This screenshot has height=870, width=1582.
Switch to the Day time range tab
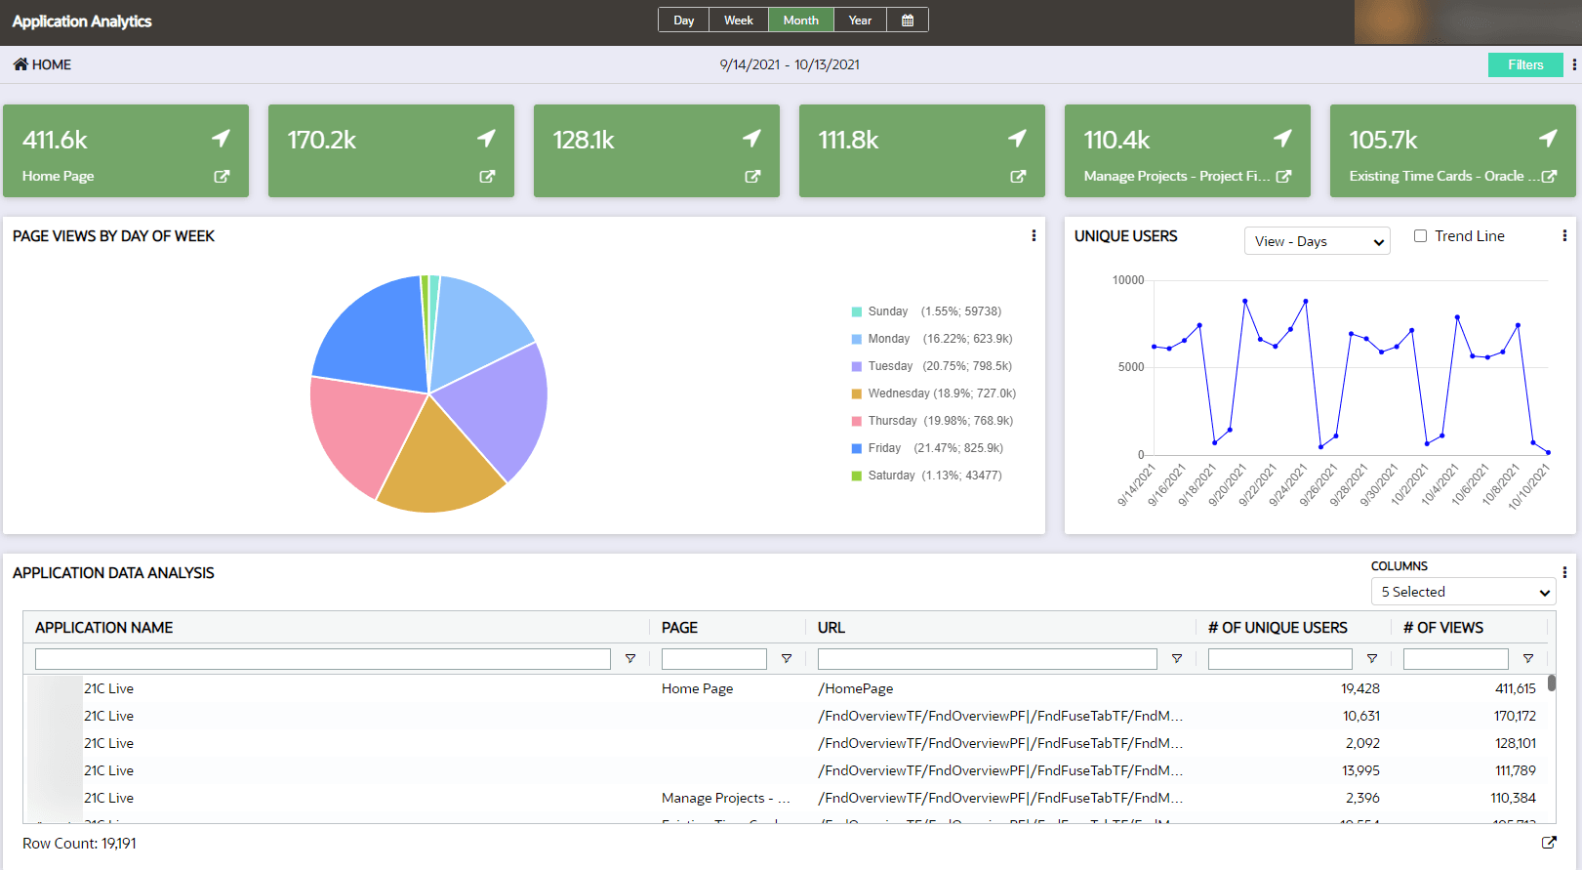[684, 21]
